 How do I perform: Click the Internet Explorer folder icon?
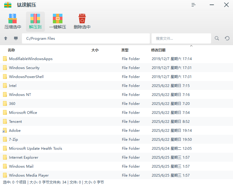5,157
